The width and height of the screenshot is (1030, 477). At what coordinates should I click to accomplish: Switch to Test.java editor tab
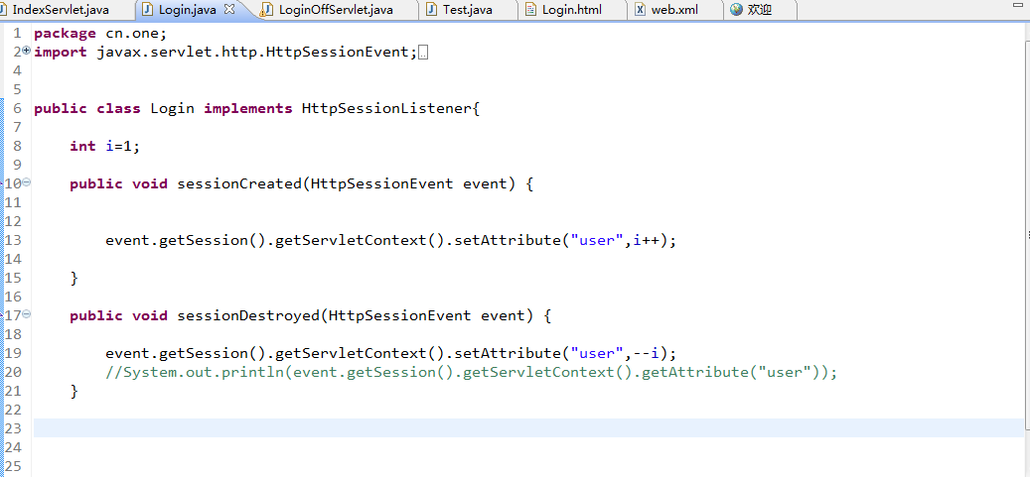pyautogui.click(x=467, y=10)
